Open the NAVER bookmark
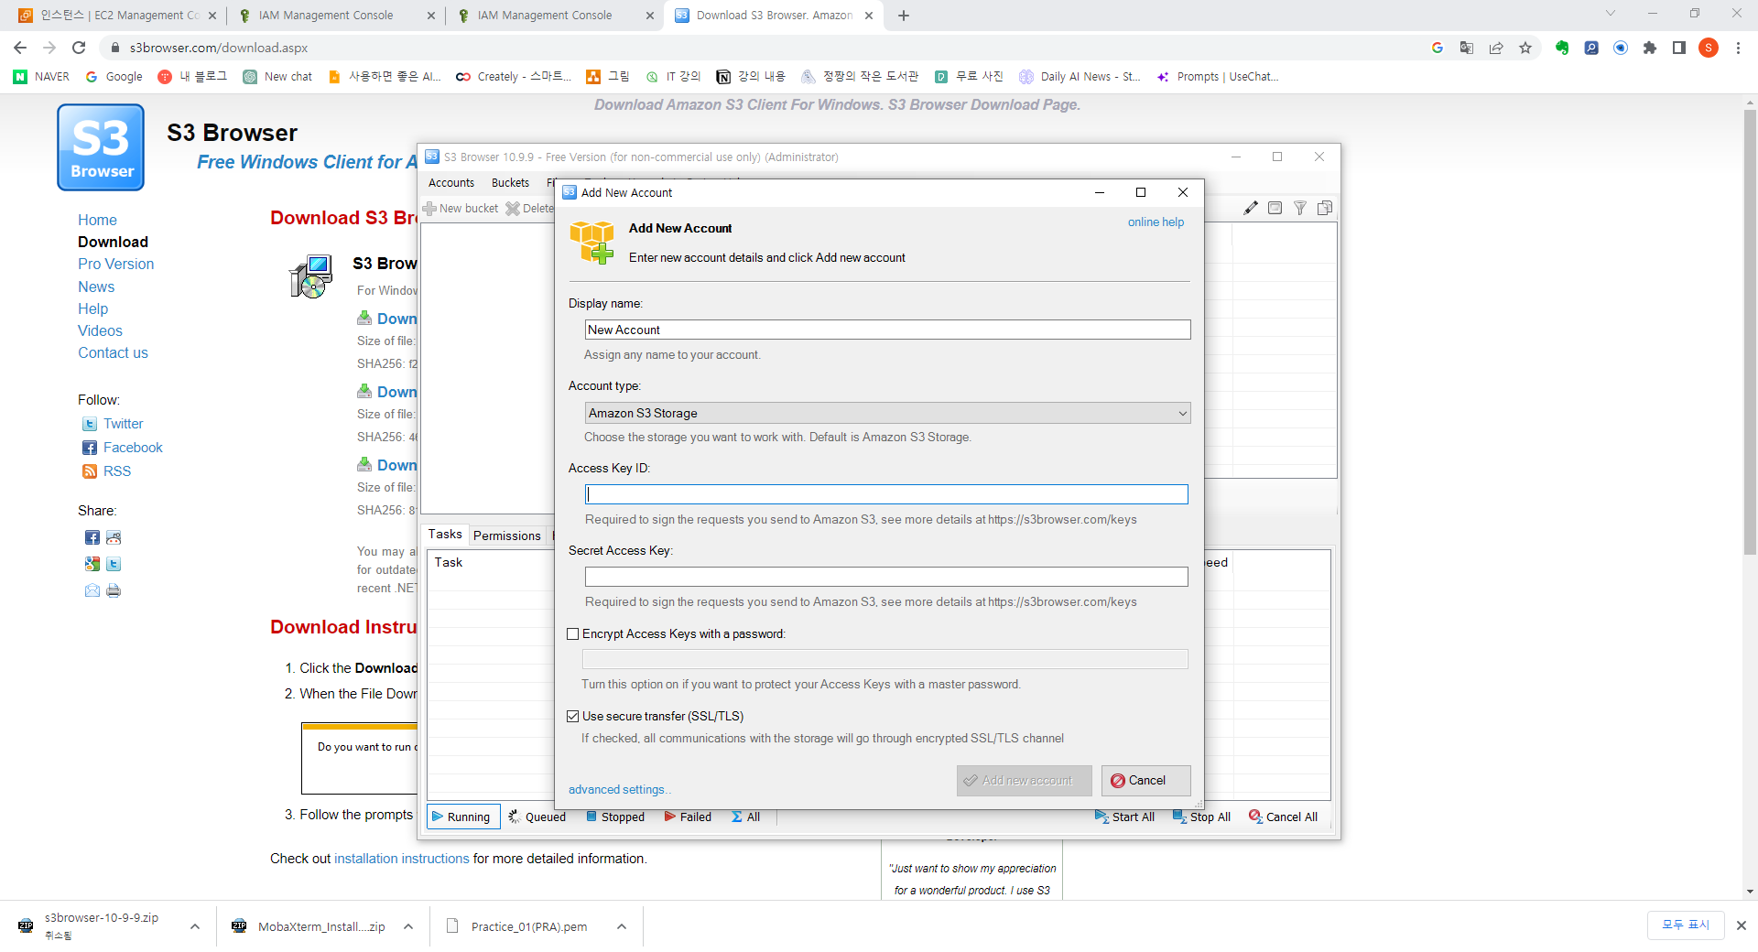The width and height of the screenshot is (1758, 952). 42,77
